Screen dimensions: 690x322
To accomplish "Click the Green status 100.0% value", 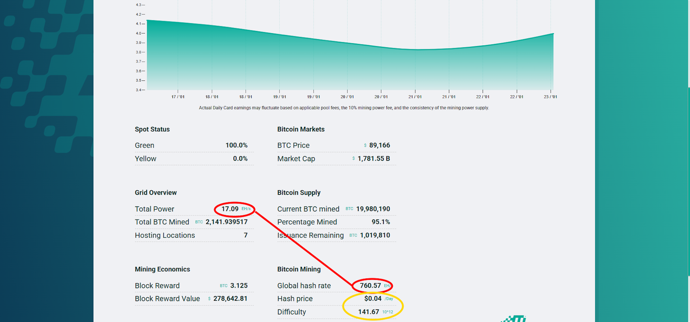I will [236, 146].
